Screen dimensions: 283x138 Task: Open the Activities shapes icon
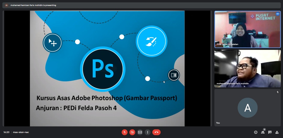click(x=277, y=132)
